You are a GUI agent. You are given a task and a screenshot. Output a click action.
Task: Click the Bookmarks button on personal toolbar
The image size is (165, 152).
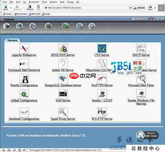(x=20, y=14)
